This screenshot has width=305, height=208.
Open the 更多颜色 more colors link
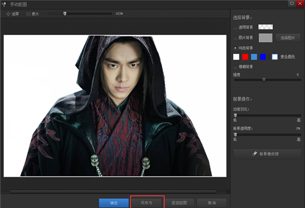point(288,57)
